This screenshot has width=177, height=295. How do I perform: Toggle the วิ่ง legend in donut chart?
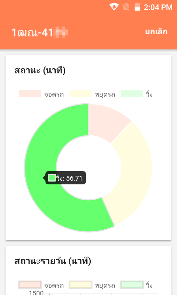point(136,94)
